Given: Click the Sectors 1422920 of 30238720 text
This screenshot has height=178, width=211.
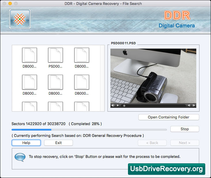Looking at the screenshot, I should [x=39, y=124].
